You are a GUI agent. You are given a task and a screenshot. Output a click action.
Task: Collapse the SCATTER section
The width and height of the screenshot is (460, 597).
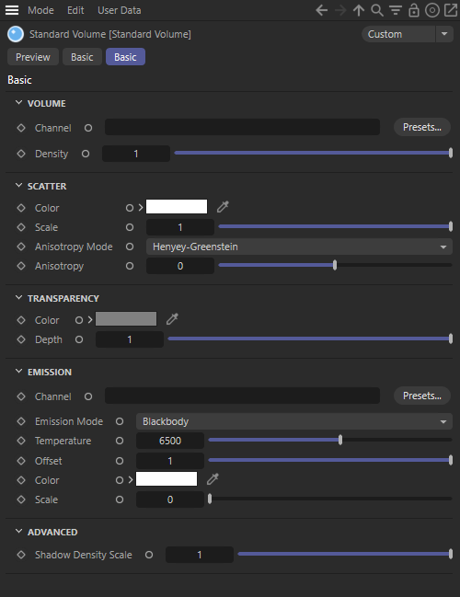(x=18, y=186)
